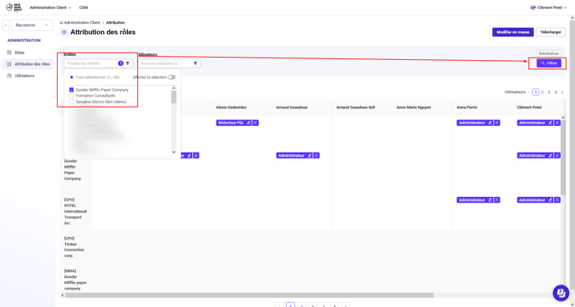The width and height of the screenshot is (575, 307).
Task: Click funnel icon in Entités filter field
Action: click(x=128, y=63)
